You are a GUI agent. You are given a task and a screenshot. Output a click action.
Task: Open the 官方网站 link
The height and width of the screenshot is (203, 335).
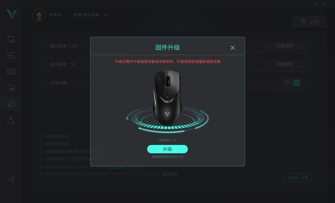tap(170, 174)
